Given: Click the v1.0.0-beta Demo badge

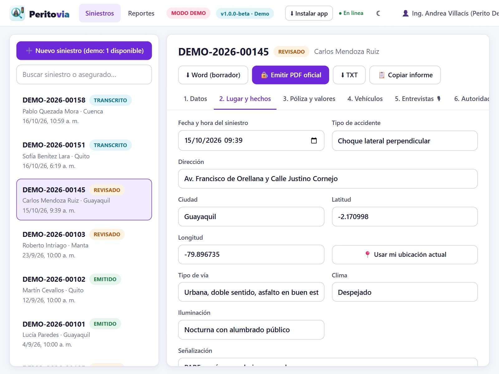Looking at the screenshot, I should [245, 13].
